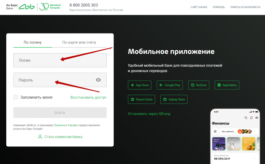This screenshot has height=164, width=265.
Task: Open the Galaxy Store download button
Action: (x=174, y=99)
